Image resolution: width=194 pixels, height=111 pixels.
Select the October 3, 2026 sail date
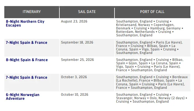coord(74,77)
